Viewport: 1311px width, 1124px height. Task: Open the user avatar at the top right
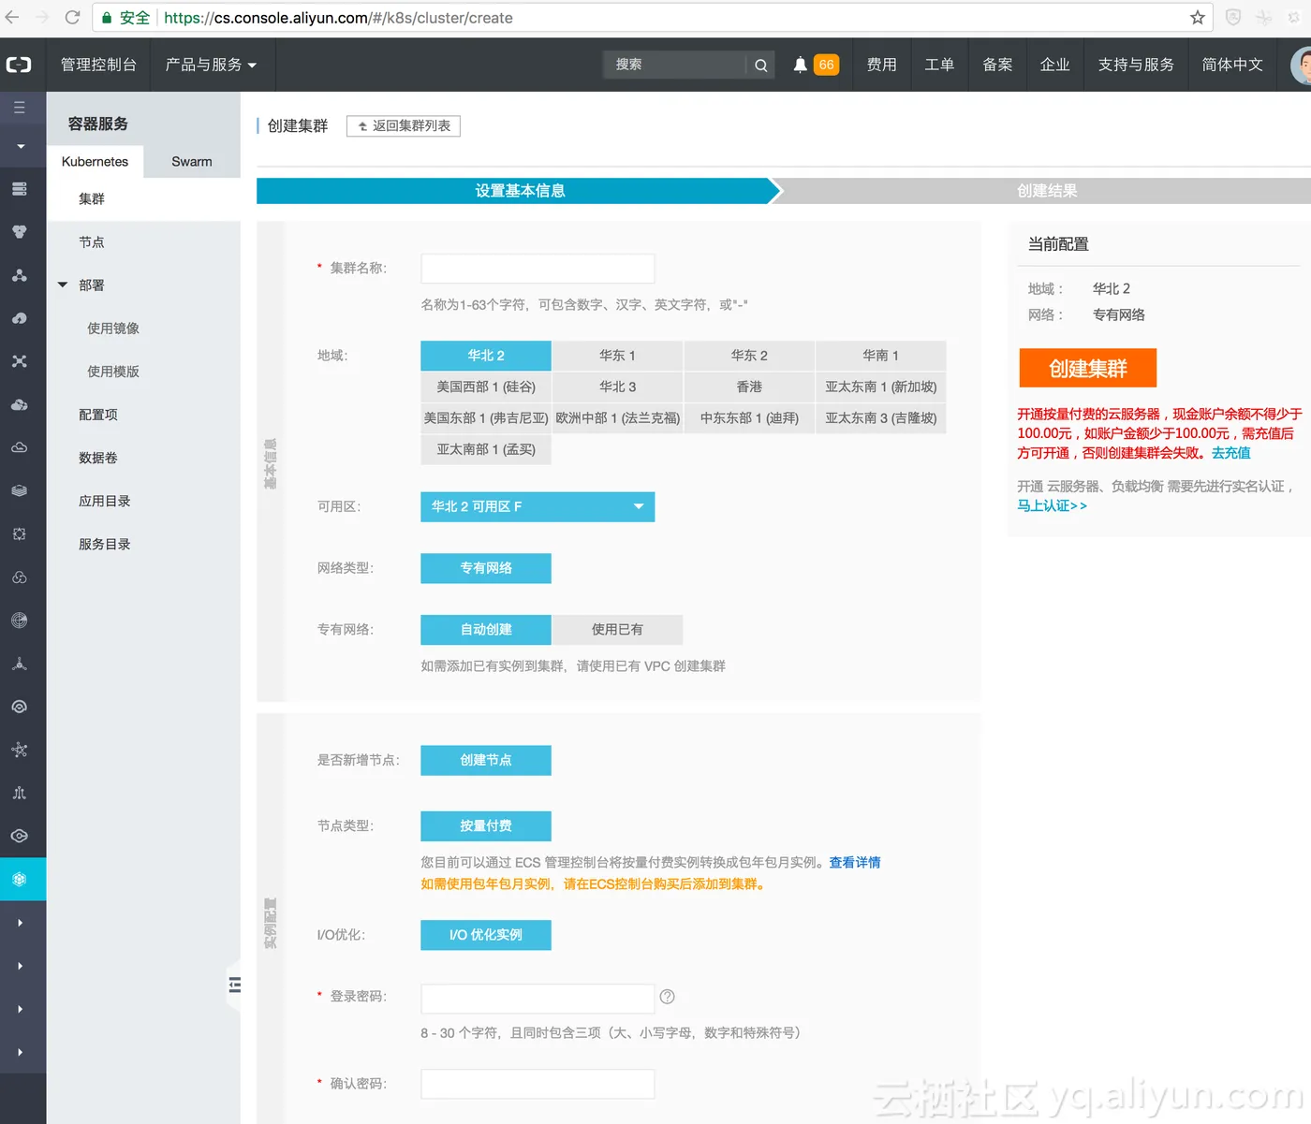[1301, 65]
